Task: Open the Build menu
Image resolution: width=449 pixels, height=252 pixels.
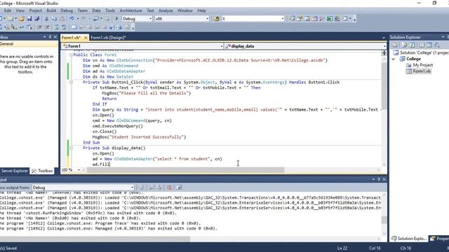Action: click(x=51, y=10)
